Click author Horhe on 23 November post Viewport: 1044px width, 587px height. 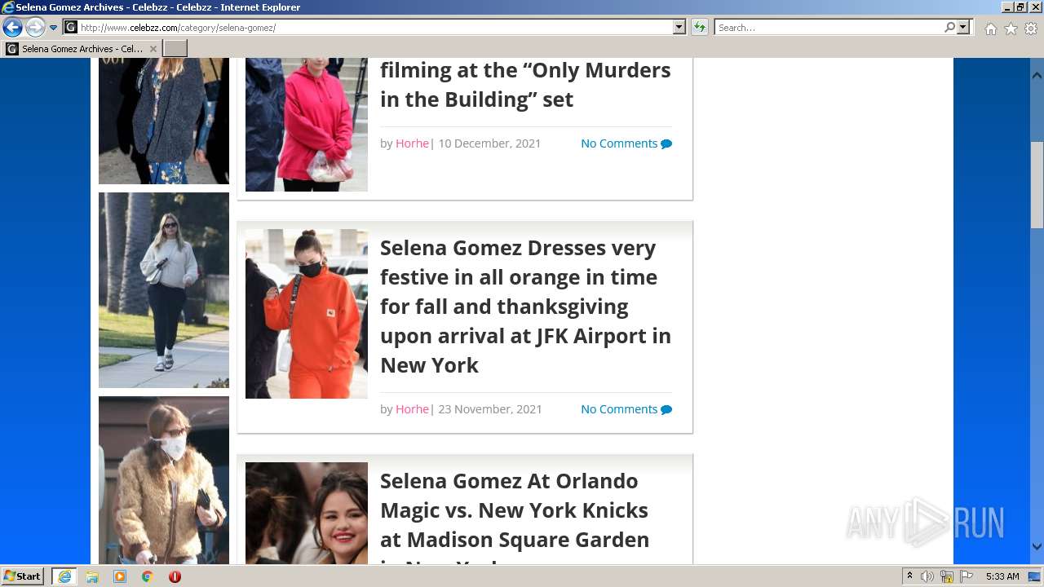tap(412, 409)
